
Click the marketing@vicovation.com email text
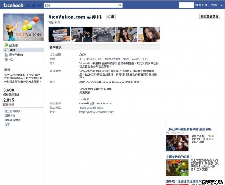click(96, 103)
